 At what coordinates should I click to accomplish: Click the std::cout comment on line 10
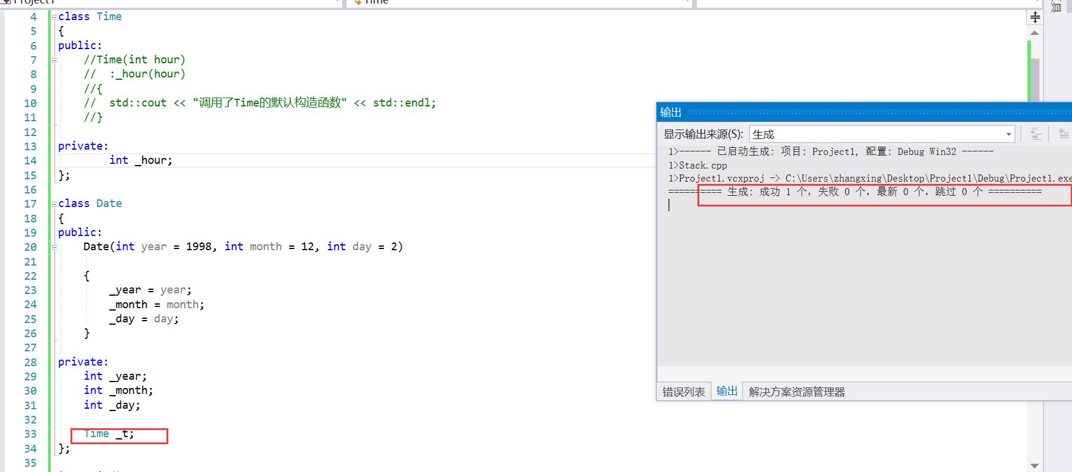pyautogui.click(x=260, y=103)
